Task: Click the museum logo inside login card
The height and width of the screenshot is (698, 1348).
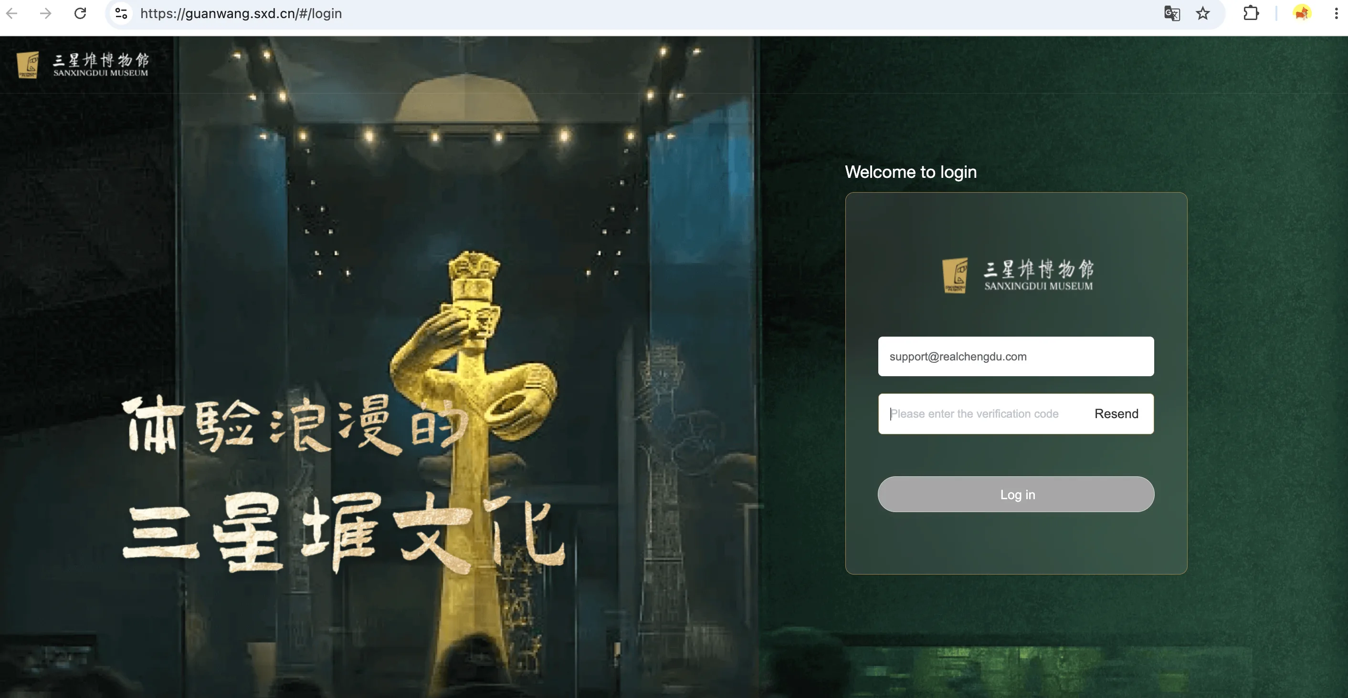Action: tap(1017, 276)
